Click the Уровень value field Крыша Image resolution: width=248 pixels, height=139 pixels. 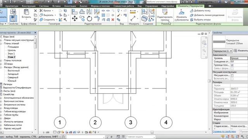[x=239, y=58]
